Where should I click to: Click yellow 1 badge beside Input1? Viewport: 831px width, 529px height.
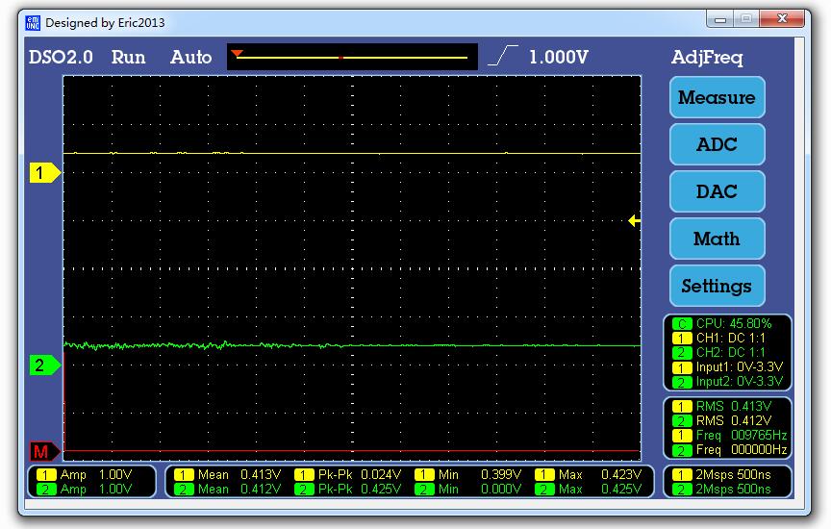(x=682, y=367)
